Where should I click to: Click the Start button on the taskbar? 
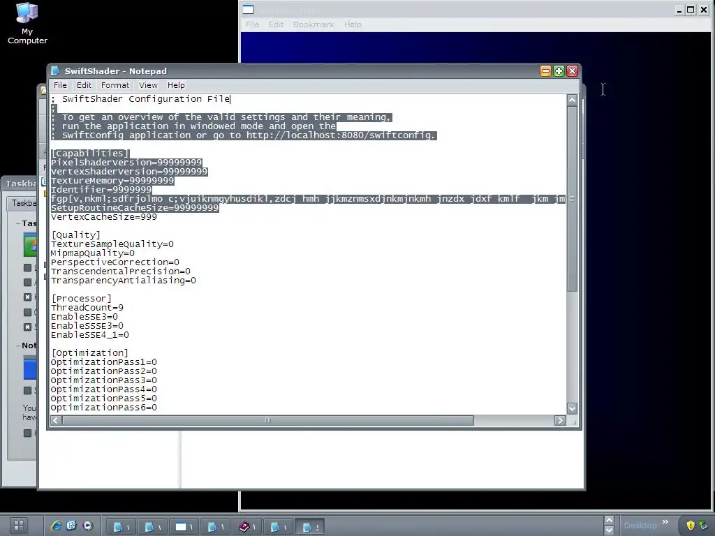[x=19, y=526]
